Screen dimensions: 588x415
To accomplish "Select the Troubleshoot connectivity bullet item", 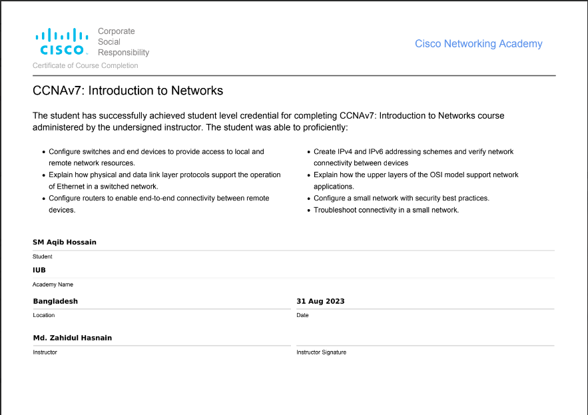I will [386, 210].
